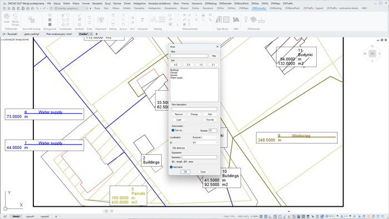Click the new drawing tab plus icon
The height and width of the screenshot is (219, 389).
pyautogui.click(x=97, y=34)
